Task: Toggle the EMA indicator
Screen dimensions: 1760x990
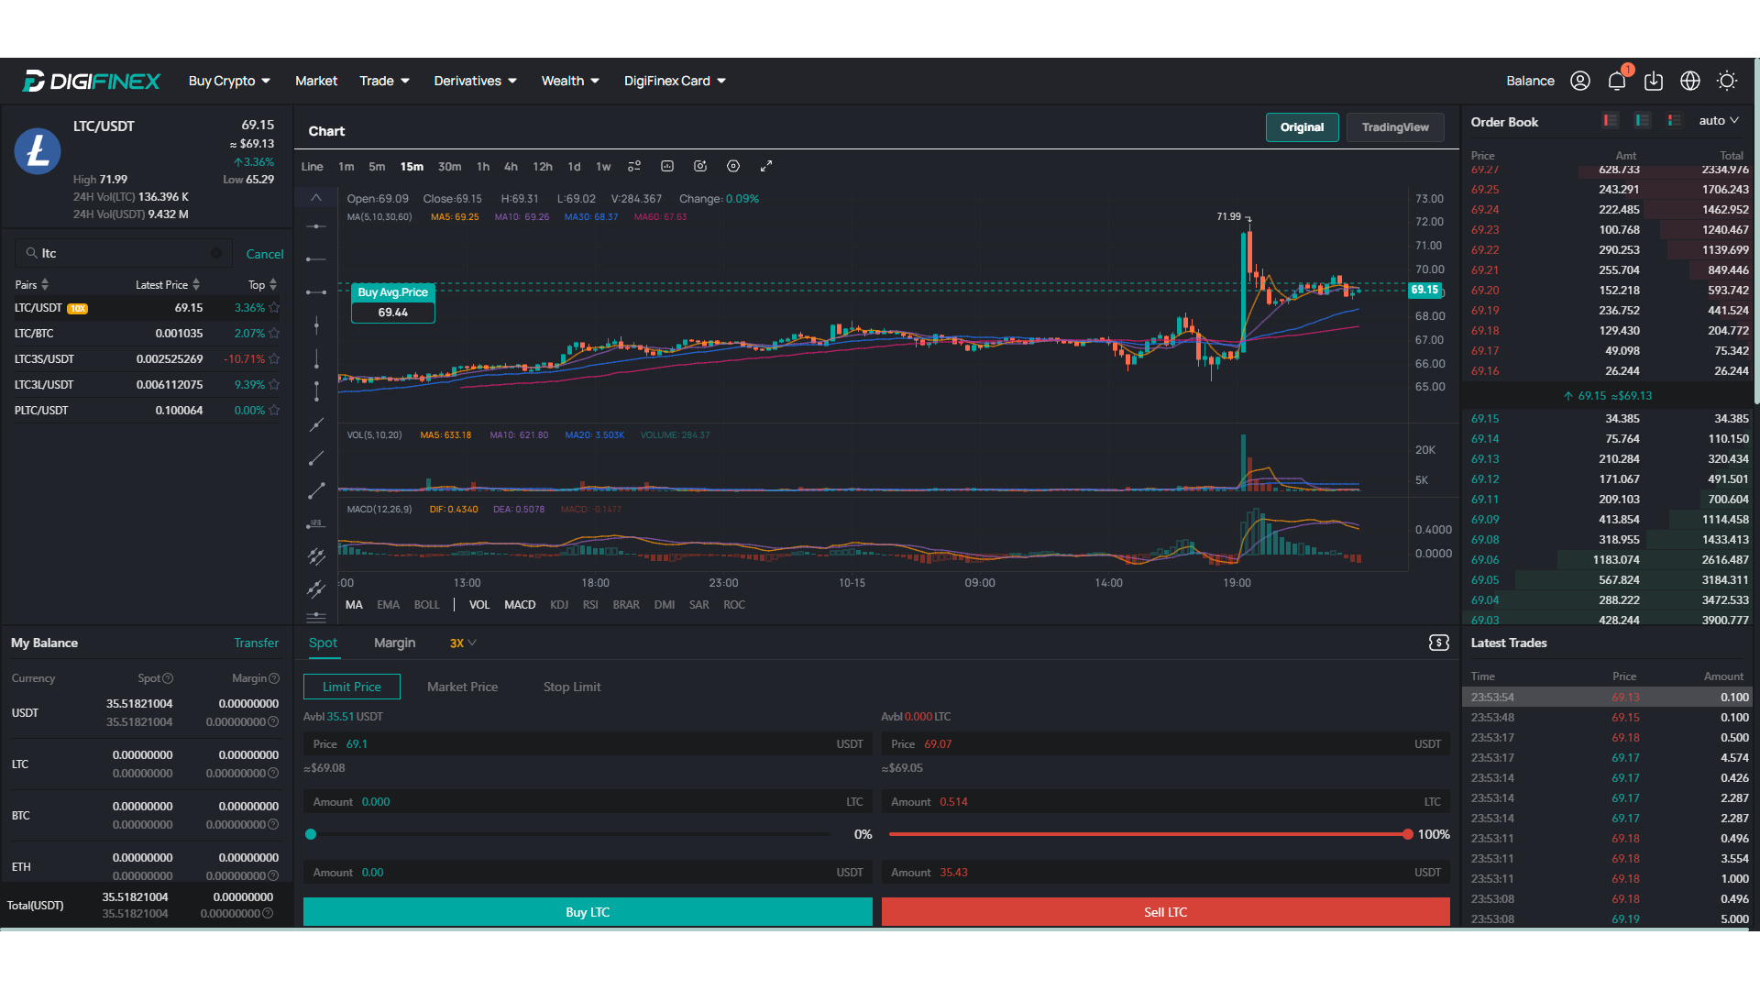Action: pyautogui.click(x=389, y=605)
